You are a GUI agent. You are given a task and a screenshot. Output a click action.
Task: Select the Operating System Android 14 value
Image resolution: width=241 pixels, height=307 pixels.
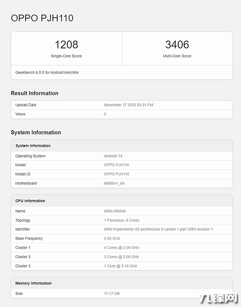pos(113,156)
